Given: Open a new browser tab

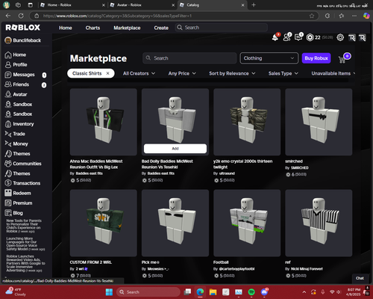Looking at the screenshot, I should 254,5.
